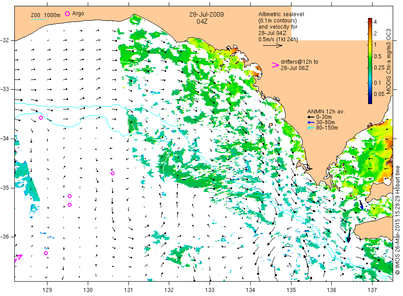Click the '133' longitude axis label
Image resolution: width=403 pixels, height=296 pixels.
click(x=210, y=290)
